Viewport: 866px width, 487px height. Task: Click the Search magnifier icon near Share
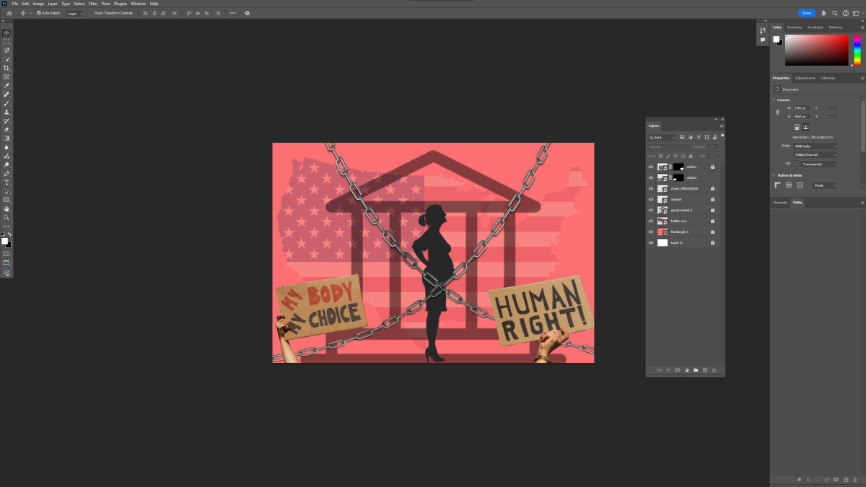pos(835,13)
